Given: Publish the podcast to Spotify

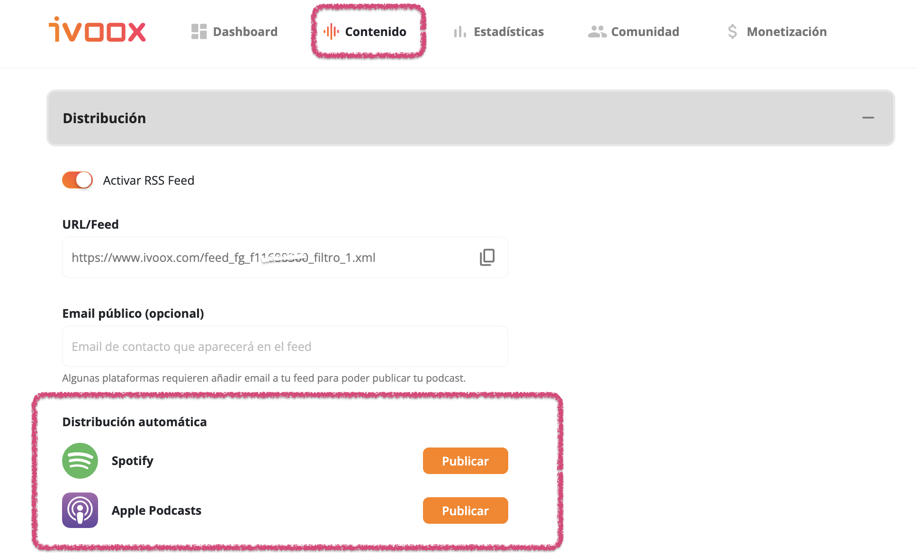Looking at the screenshot, I should tap(466, 461).
